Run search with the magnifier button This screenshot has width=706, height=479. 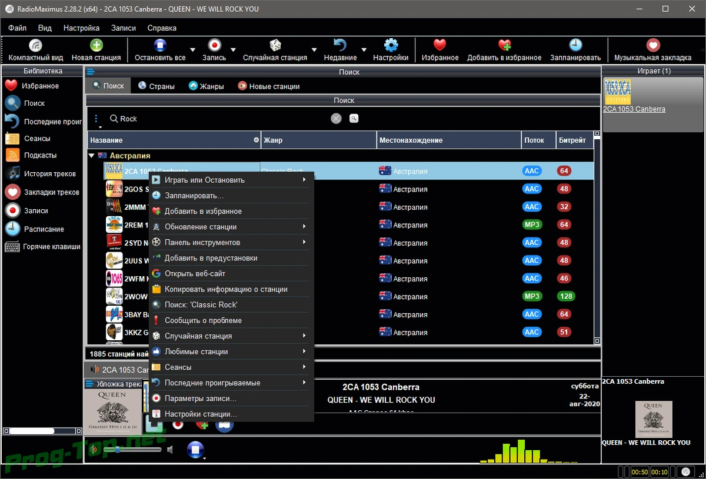click(354, 119)
